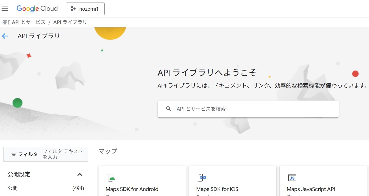Select the API ライブラリ breadcrumb item
The width and height of the screenshot is (369, 196).
click(70, 22)
